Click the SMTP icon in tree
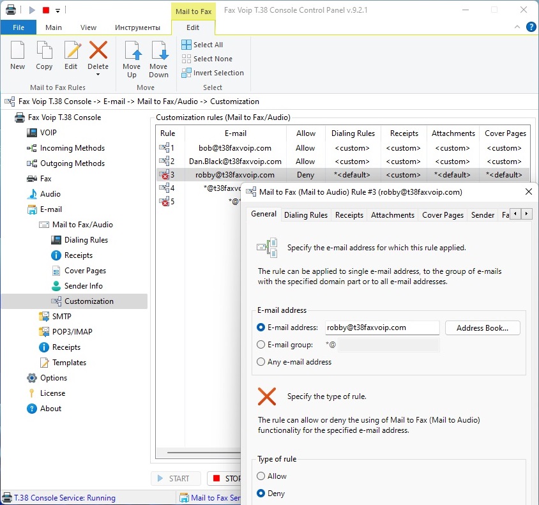 click(x=44, y=317)
